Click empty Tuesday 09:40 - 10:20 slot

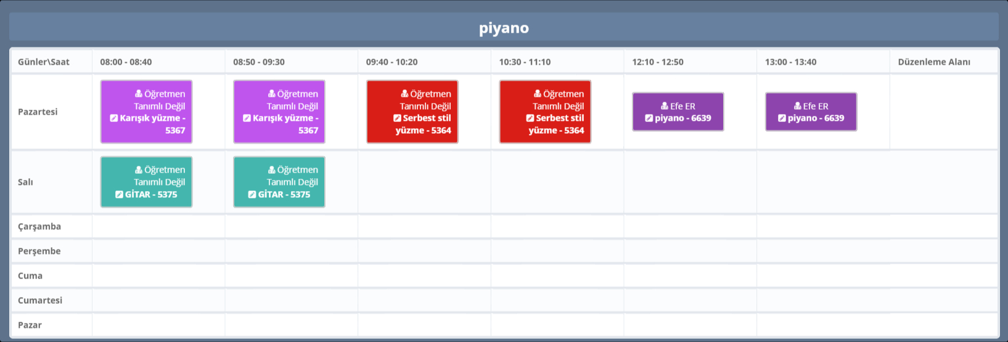424,182
